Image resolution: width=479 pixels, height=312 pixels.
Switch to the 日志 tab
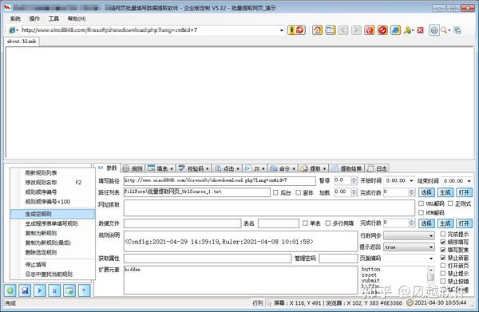[x=378, y=168]
